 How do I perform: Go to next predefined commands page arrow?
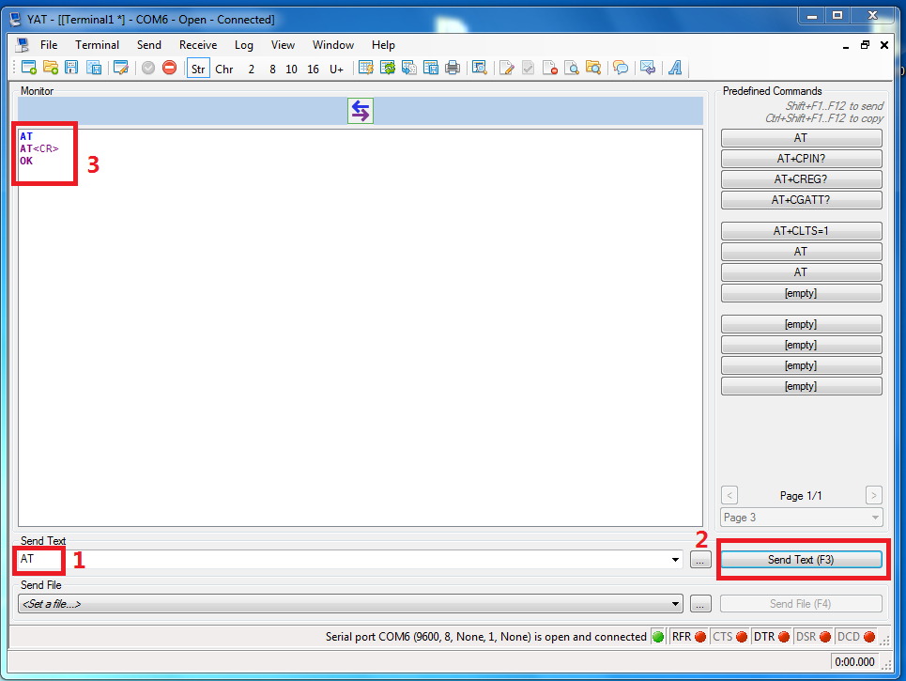point(874,495)
